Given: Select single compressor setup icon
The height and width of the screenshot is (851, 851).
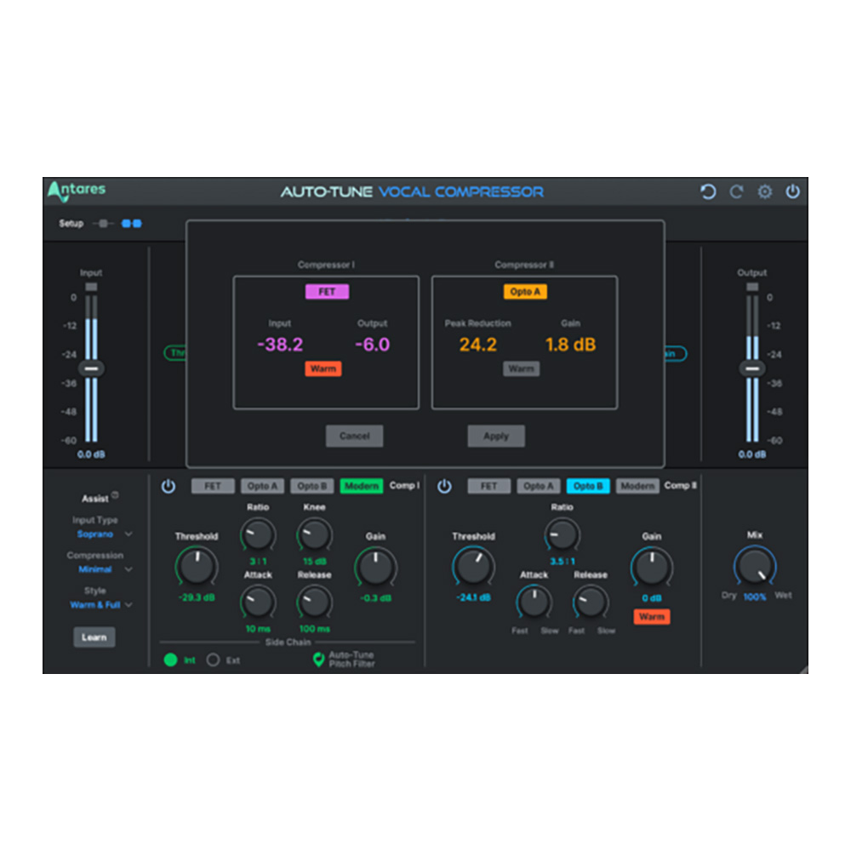Looking at the screenshot, I should point(103,224).
